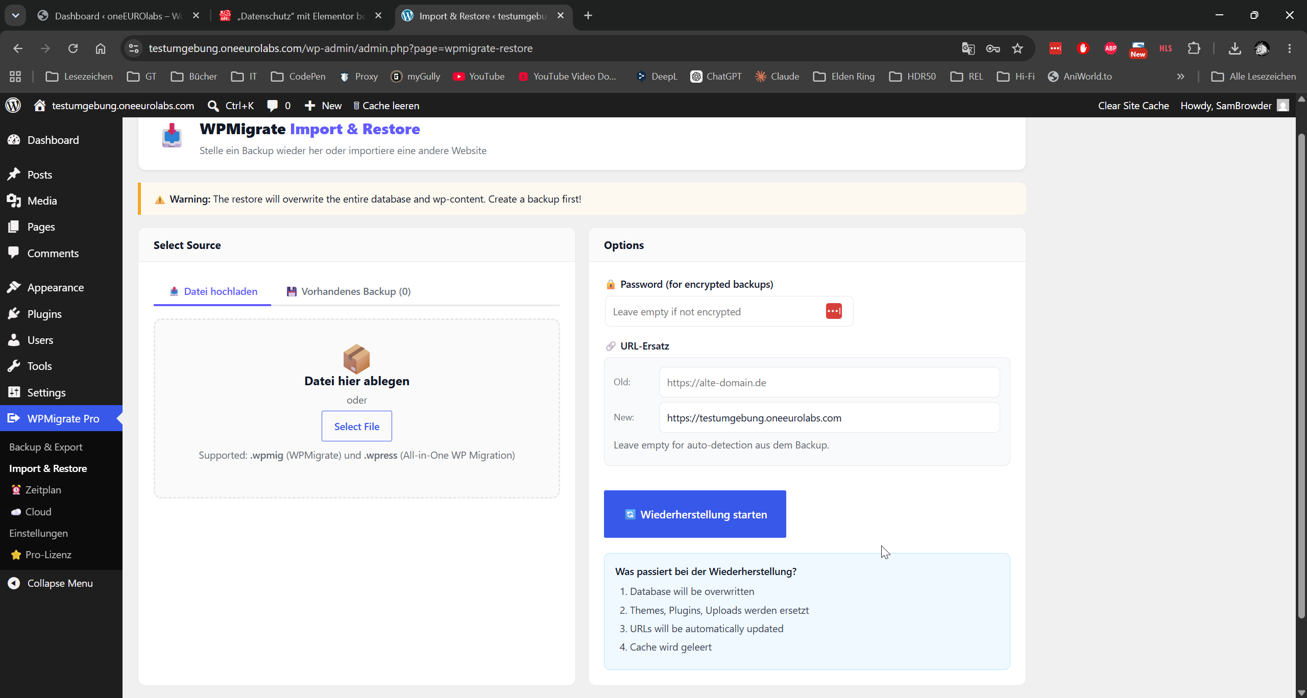Open site home testumgebung.oneeurolabs.com link
This screenshot has width=1307, height=698.
coord(114,106)
